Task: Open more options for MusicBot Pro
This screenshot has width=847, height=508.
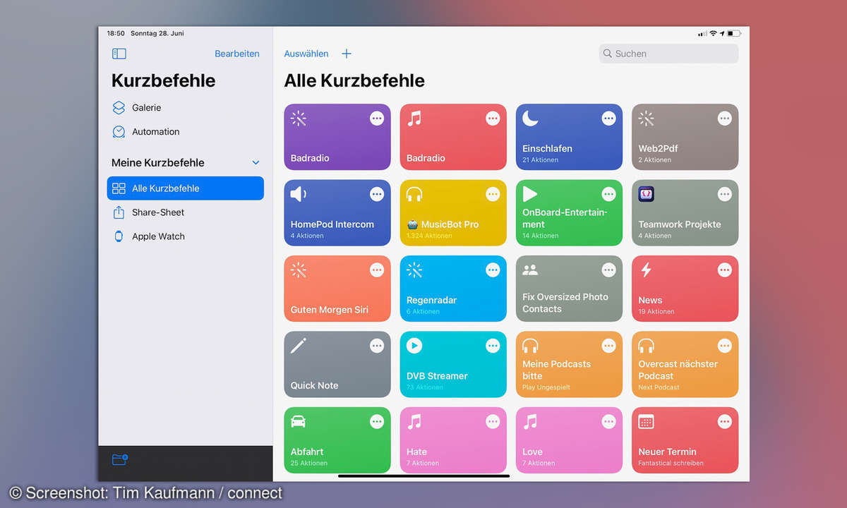Action: point(493,194)
